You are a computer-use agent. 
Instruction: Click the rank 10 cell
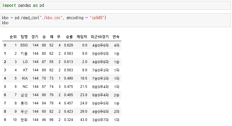pos(15,119)
